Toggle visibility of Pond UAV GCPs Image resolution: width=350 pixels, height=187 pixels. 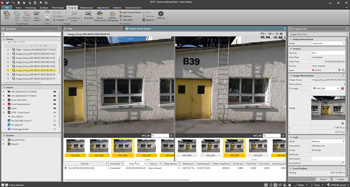[55, 100]
